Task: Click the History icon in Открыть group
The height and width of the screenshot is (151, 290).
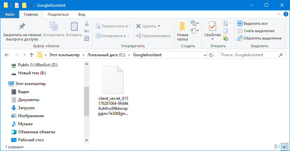Action: (x=225, y=38)
